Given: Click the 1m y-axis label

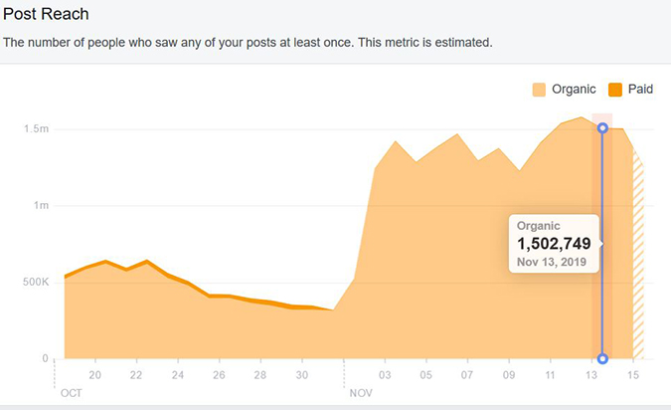Looking at the screenshot, I should pos(40,206).
